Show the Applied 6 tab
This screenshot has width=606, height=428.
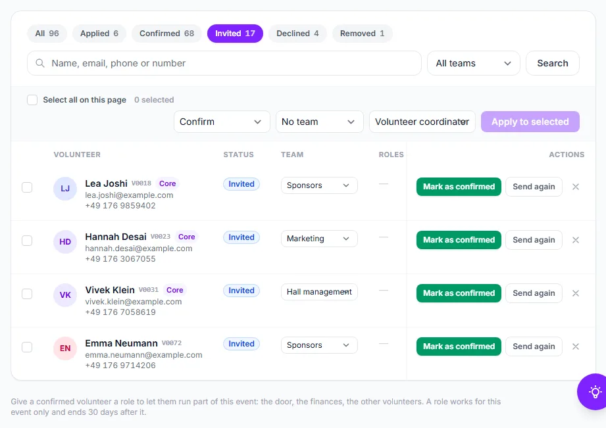99,34
